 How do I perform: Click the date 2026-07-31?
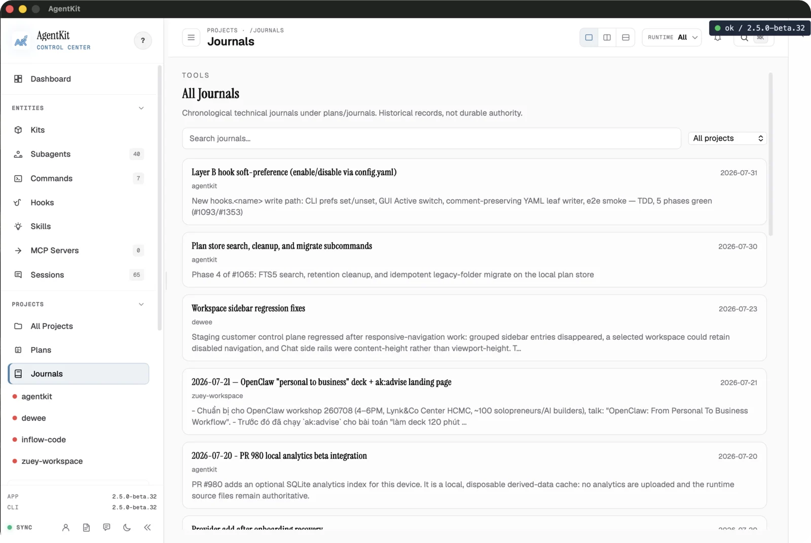click(x=739, y=173)
